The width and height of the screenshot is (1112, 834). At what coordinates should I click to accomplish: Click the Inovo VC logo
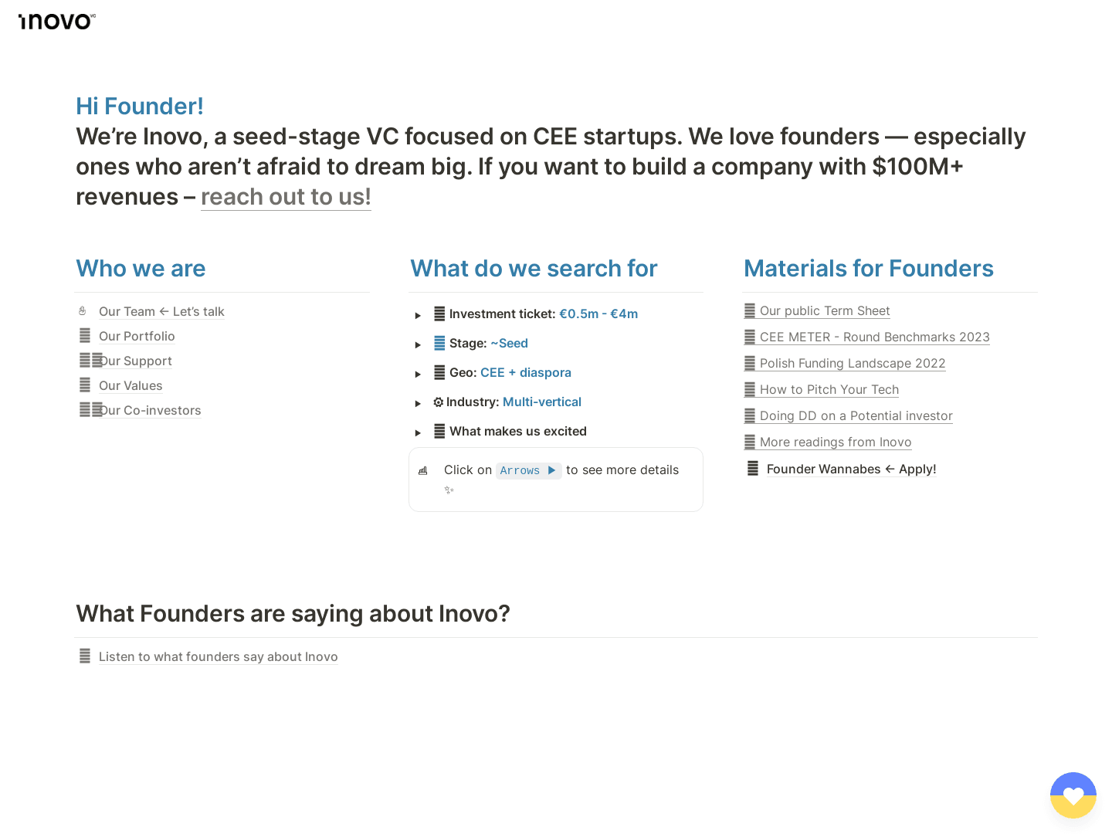[56, 21]
